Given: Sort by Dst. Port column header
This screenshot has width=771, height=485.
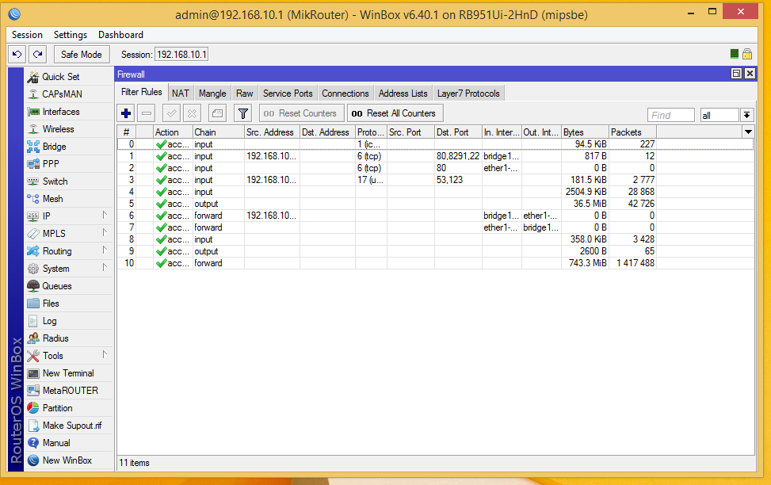Looking at the screenshot, I should 458,132.
